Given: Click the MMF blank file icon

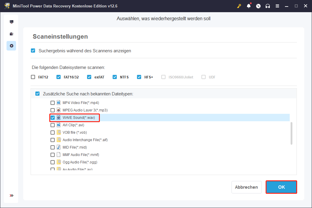Looking at the screenshot, I should click(x=59, y=155).
